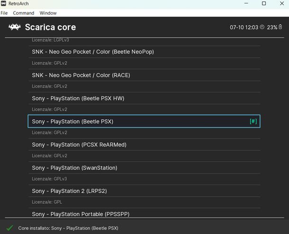Select SNK Neo Geo Pocket RACE core
The width and height of the screenshot is (289, 234).
(144, 75)
